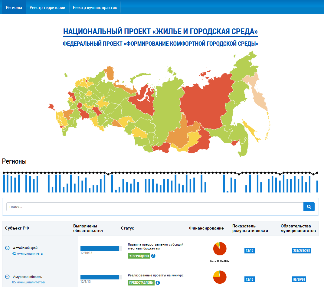Click the 352/378/378 municipal obligations badge
The height and width of the screenshot is (287, 324).
[x=302, y=250]
